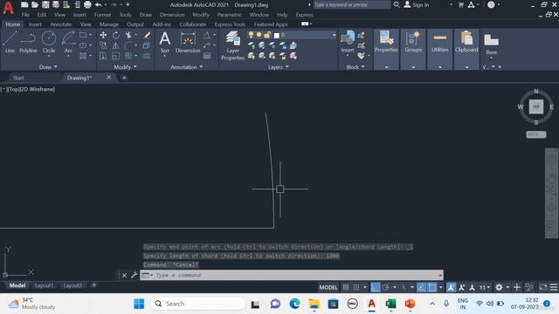Expand the Annotation panel
The width and height of the screenshot is (559, 314).
(186, 67)
